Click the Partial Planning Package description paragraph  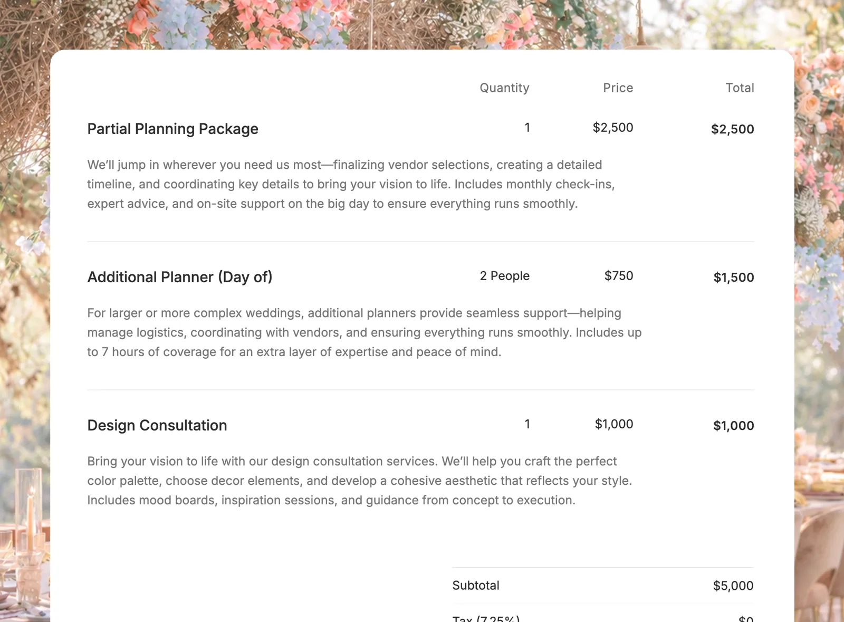(351, 184)
